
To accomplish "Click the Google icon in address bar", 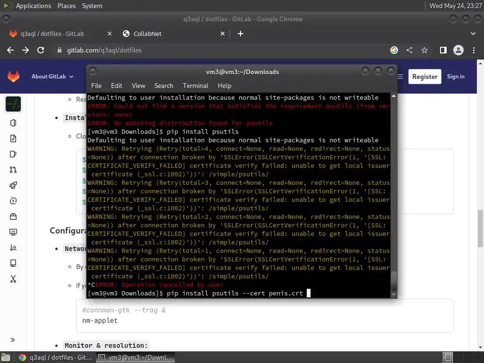I will pos(394,50).
